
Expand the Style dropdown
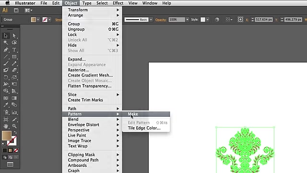point(208,20)
